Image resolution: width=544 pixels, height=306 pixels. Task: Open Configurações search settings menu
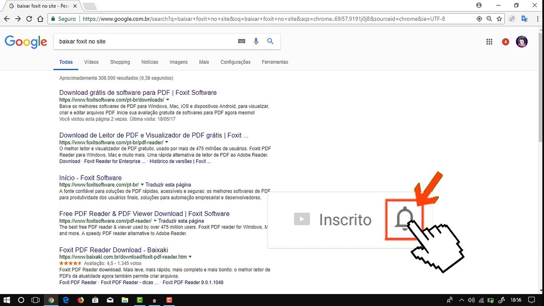pyautogui.click(x=235, y=62)
